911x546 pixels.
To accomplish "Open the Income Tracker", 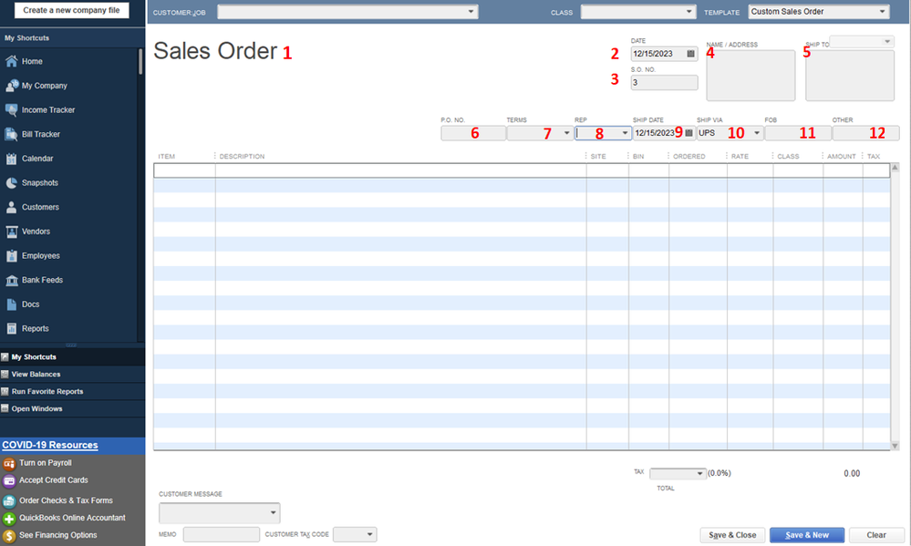I will 48,109.
